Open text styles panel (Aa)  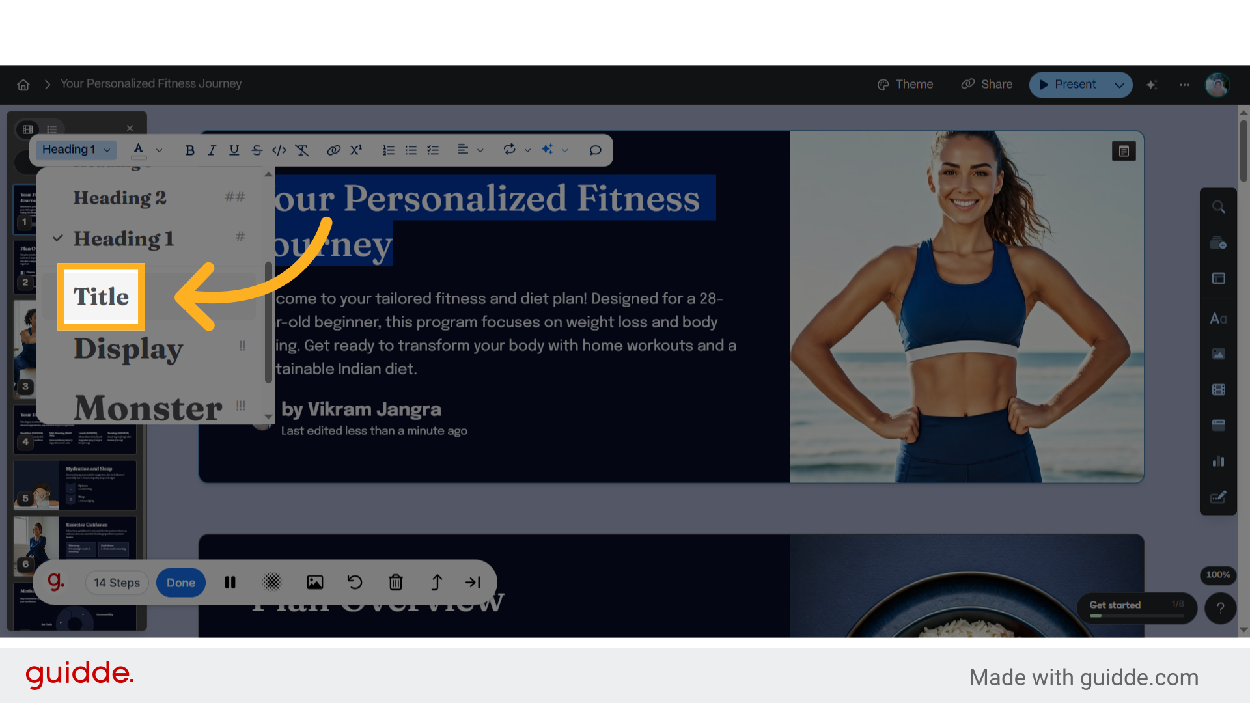(1219, 318)
